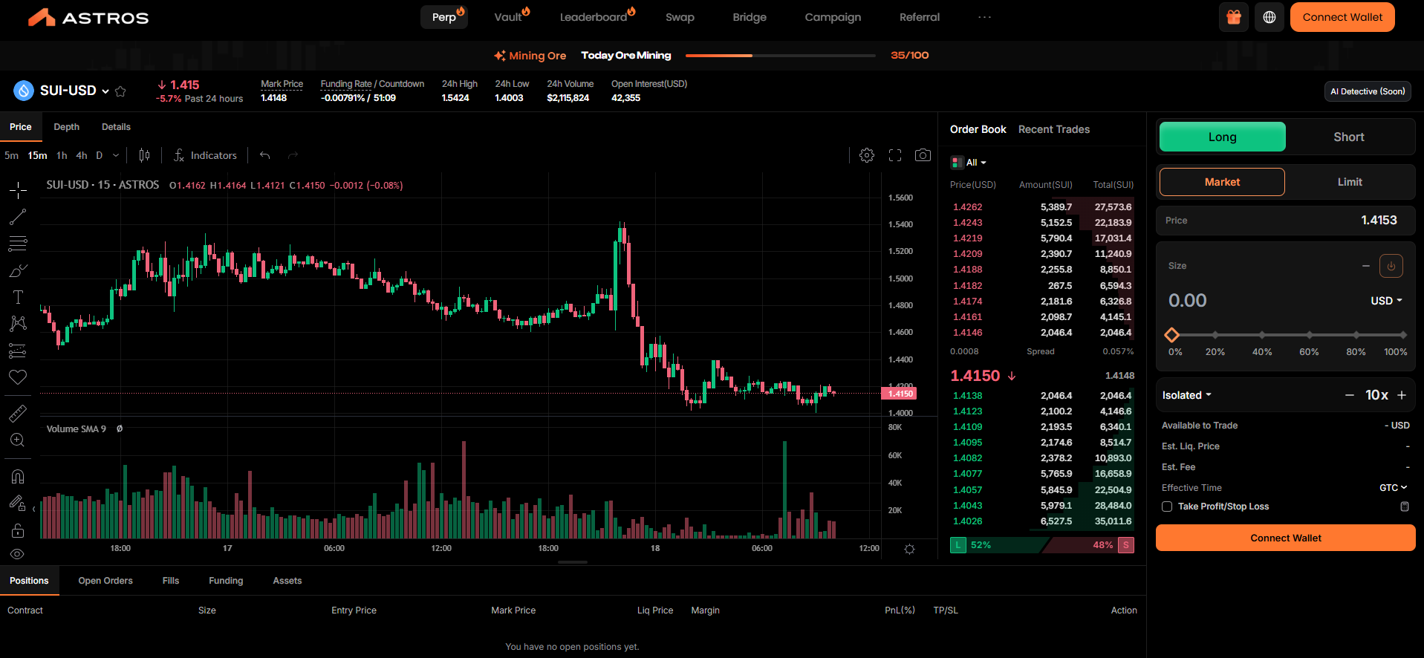The width and height of the screenshot is (1424, 658).
Task: Open the GTC effective time dropdown
Action: pos(1393,488)
